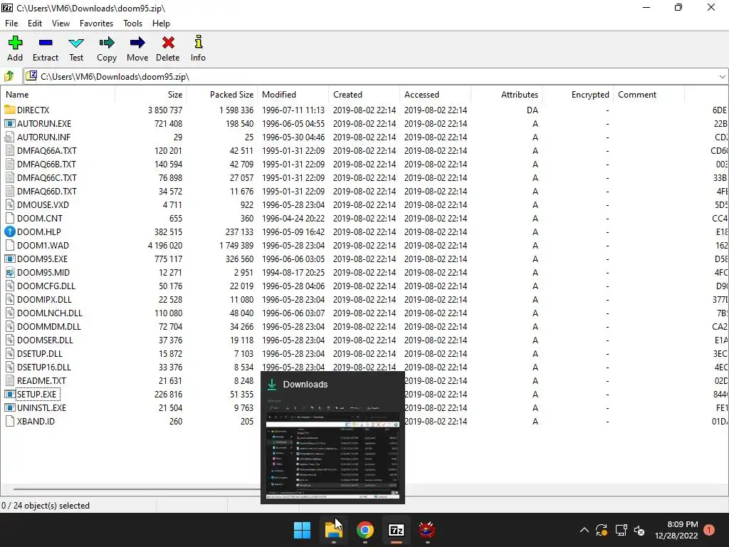Screen dimensions: 729x547
Task: Select the DSETUP.DLL file name
Action: (x=40, y=353)
